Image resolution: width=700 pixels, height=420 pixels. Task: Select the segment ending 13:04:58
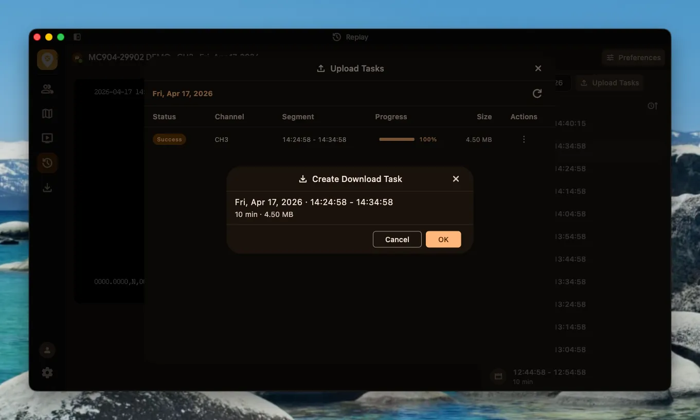[x=570, y=350]
